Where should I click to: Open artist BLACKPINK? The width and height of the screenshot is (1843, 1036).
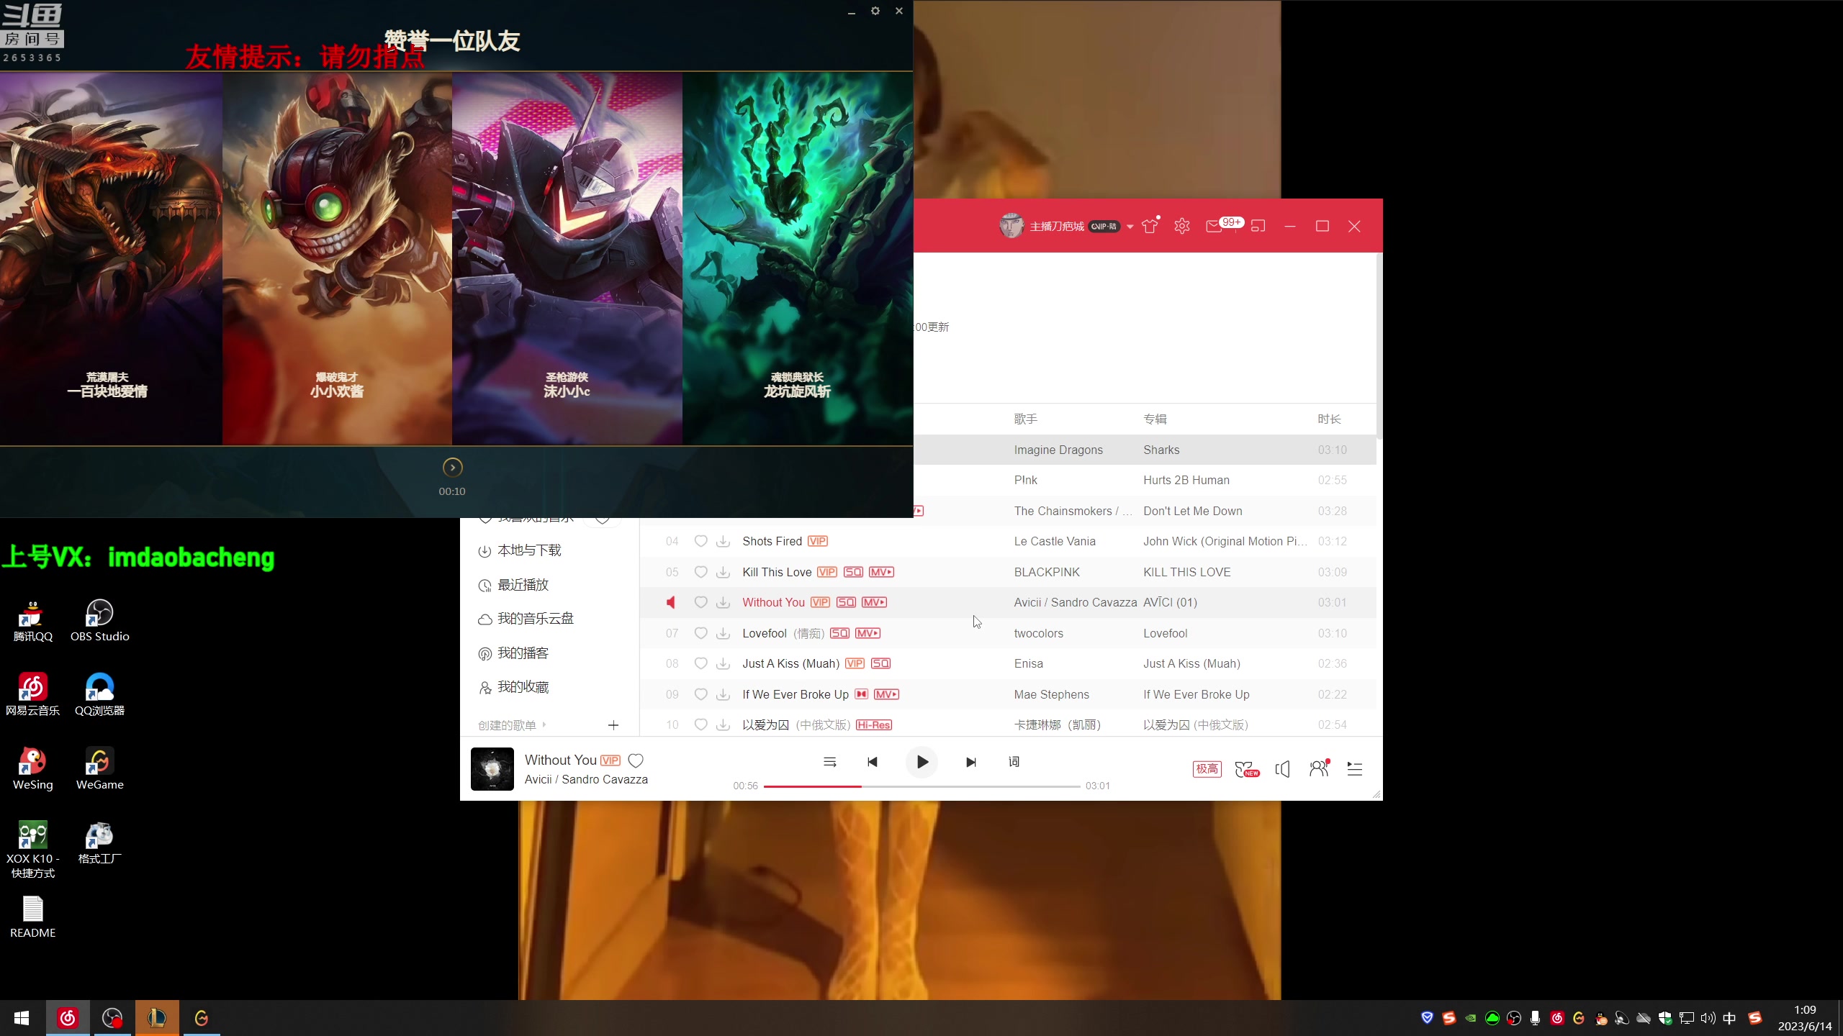pos(1047,572)
